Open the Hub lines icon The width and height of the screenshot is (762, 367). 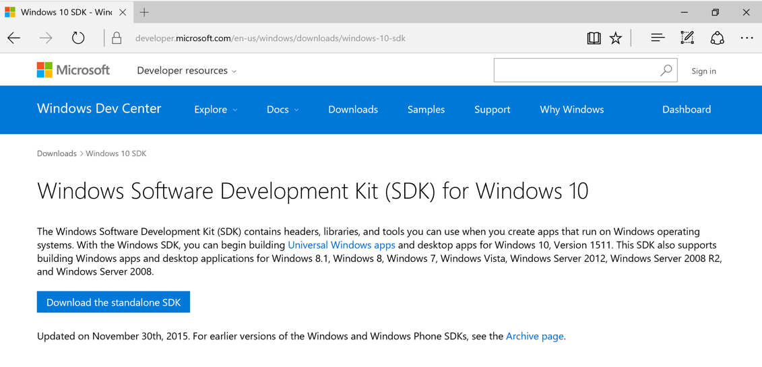(658, 38)
